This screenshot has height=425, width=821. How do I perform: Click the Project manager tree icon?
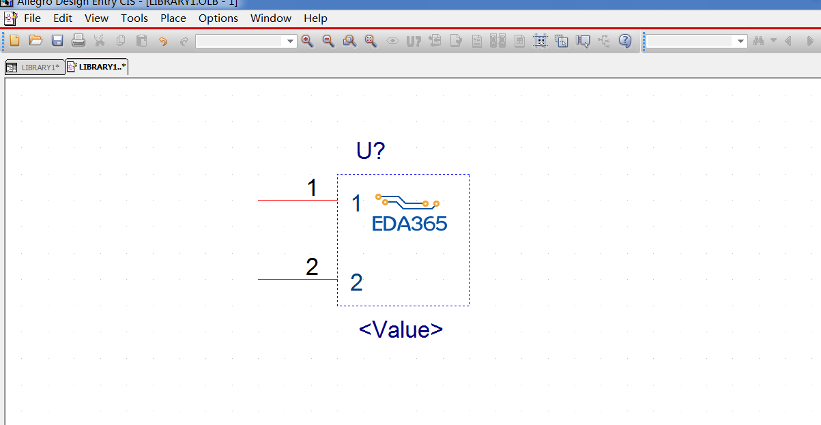(x=604, y=41)
